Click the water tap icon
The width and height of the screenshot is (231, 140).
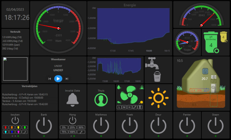152,63
